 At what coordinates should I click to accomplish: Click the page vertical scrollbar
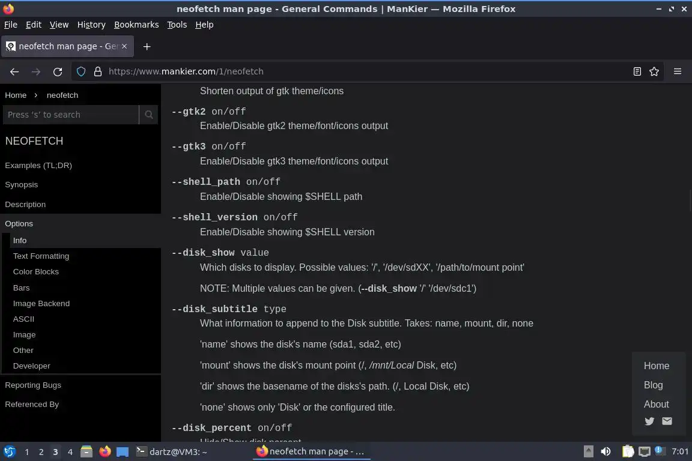pos(690,200)
